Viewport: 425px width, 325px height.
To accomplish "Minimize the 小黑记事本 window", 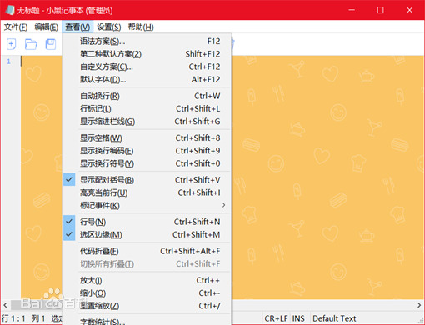I will tap(352, 10).
